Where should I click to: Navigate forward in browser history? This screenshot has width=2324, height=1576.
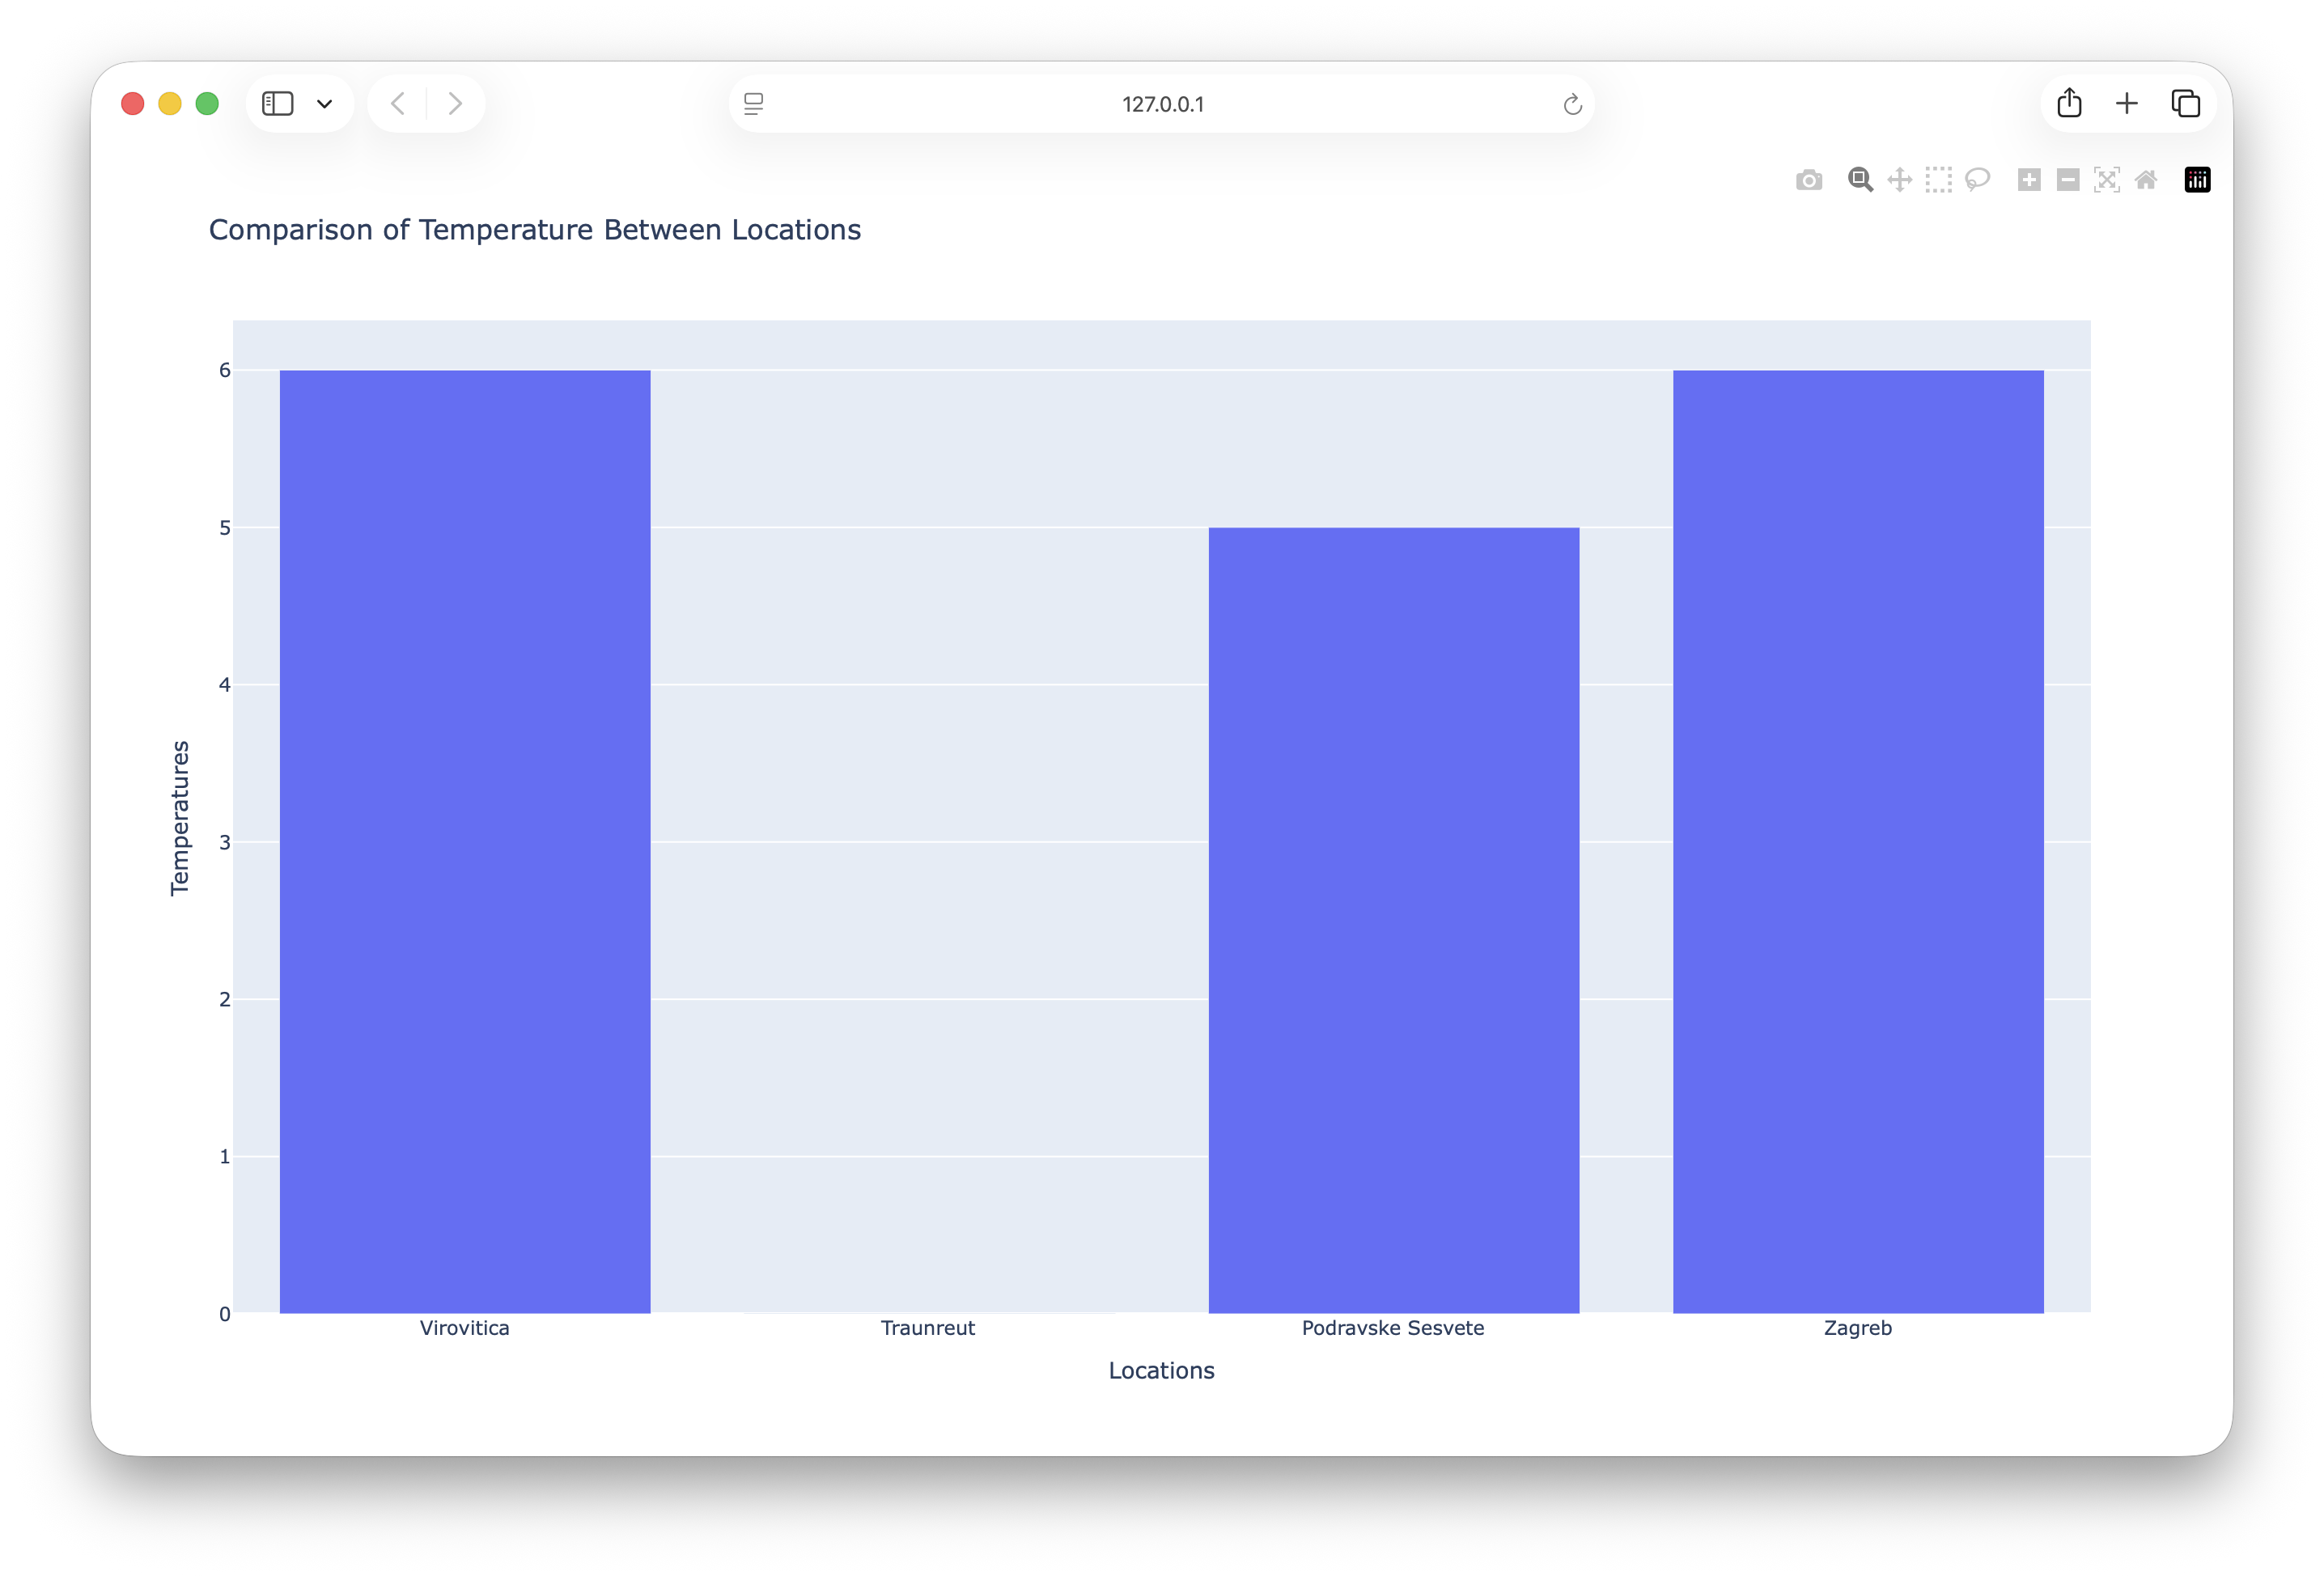(x=456, y=103)
